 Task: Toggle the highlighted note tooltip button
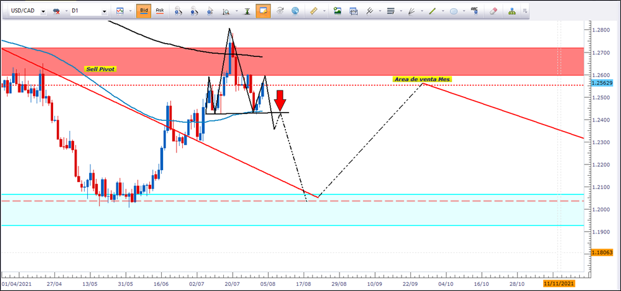[262, 11]
